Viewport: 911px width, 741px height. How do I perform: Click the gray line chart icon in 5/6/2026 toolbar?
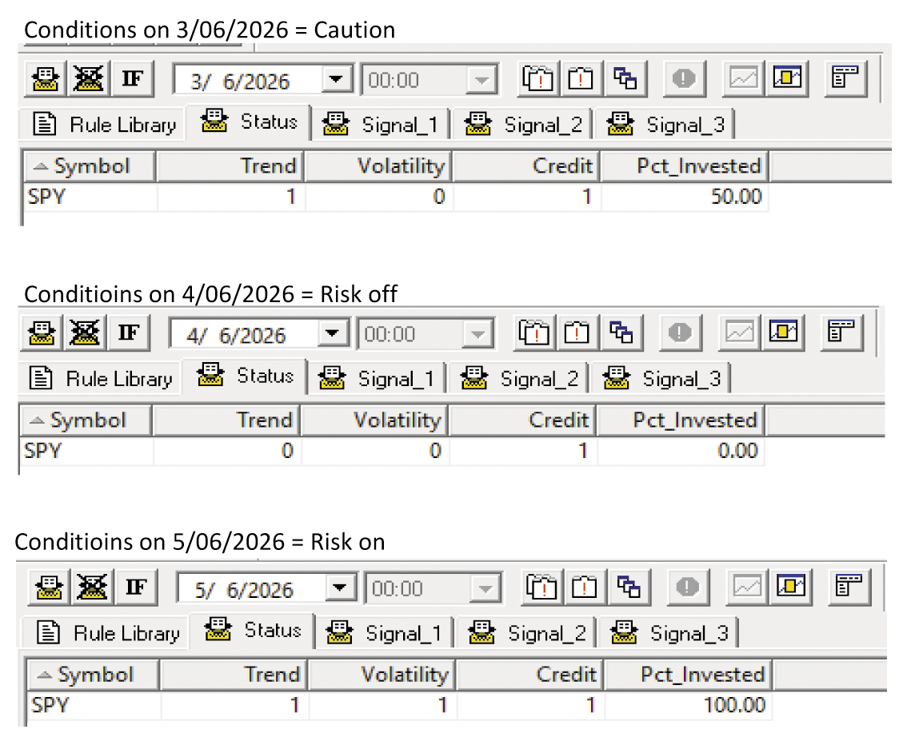point(747,587)
